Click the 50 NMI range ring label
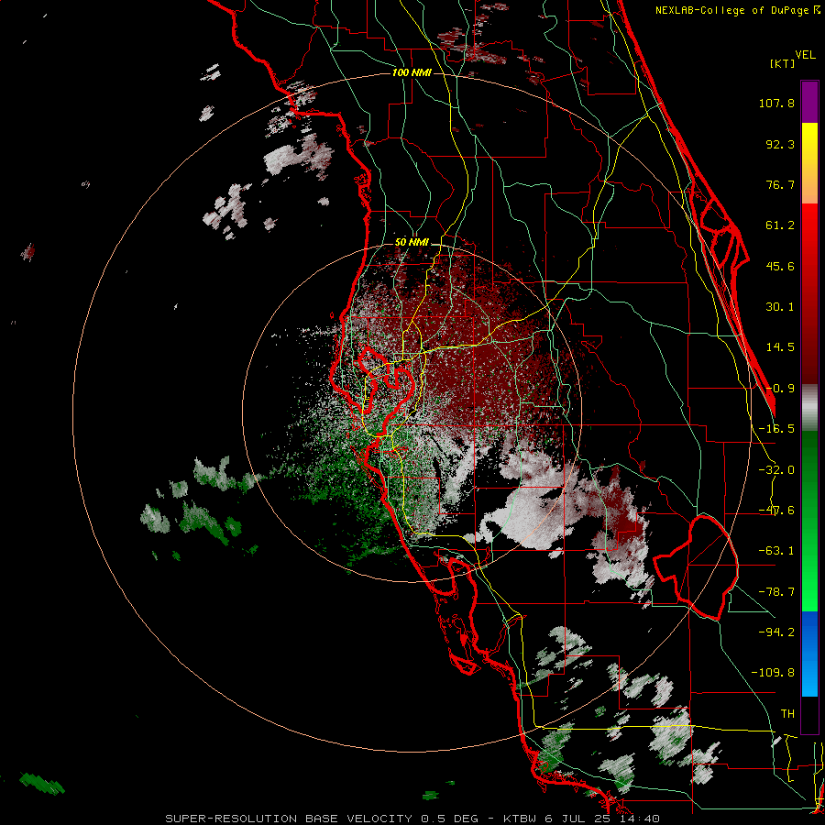 (412, 242)
